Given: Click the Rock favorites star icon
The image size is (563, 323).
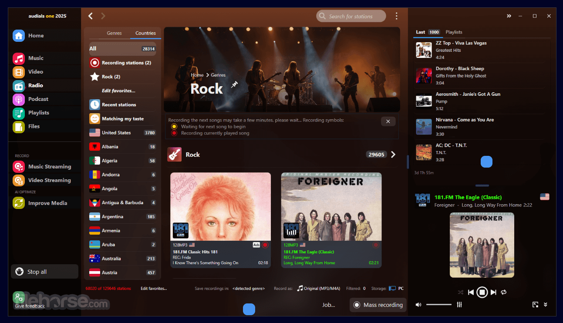Looking at the screenshot, I should [94, 77].
